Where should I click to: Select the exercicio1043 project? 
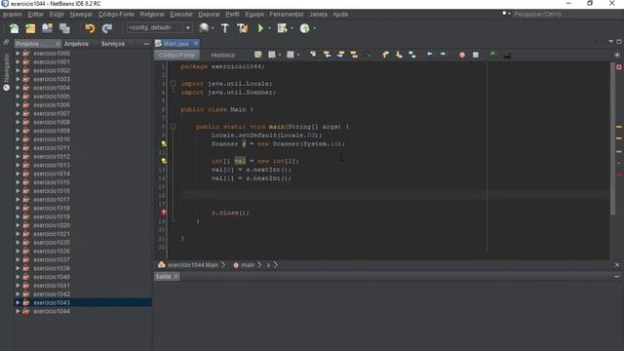coord(52,303)
